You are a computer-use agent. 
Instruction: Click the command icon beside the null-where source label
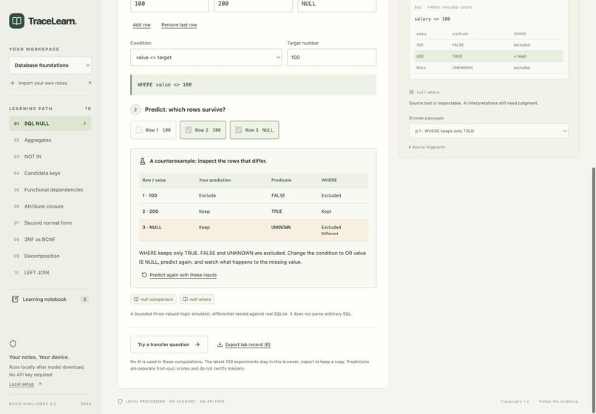coord(411,92)
